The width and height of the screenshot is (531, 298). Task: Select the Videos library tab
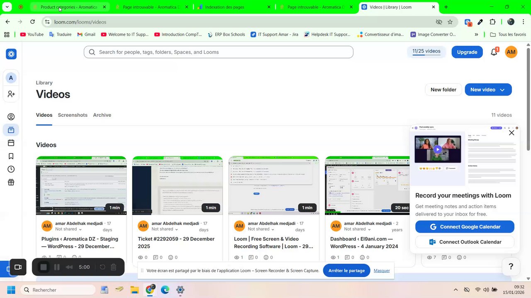pos(44,115)
